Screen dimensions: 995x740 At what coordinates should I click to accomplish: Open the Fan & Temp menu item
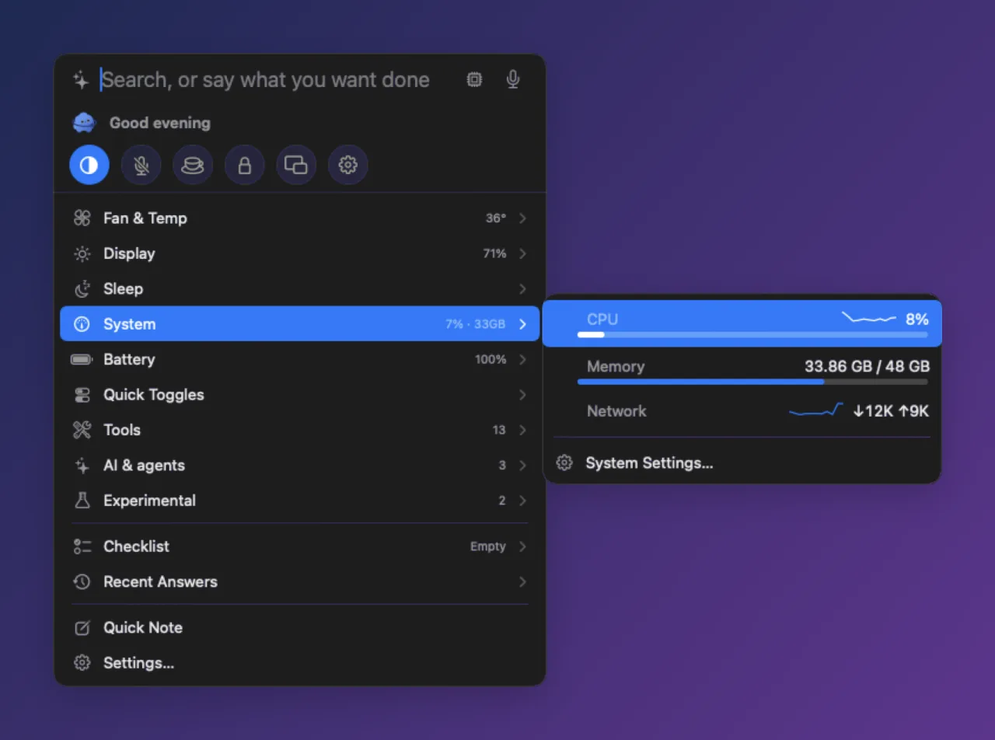click(x=300, y=218)
